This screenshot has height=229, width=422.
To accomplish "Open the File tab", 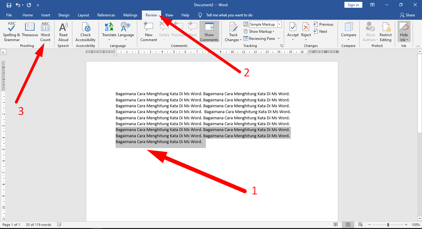I will coord(9,15).
